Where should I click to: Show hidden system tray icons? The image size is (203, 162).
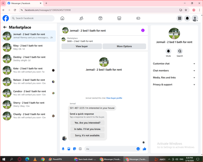point(169,159)
